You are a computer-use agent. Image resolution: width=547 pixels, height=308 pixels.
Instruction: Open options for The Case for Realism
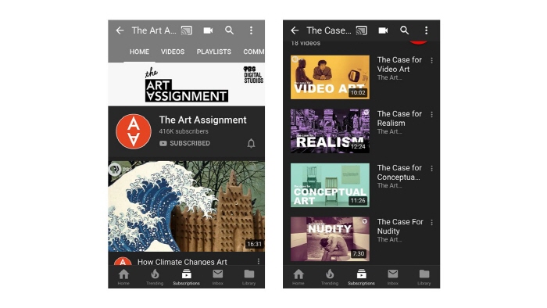(432, 114)
